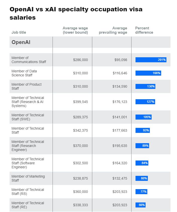Click the 66% percent difference bar
The height and width of the screenshot is (212, 177).
[140, 205]
